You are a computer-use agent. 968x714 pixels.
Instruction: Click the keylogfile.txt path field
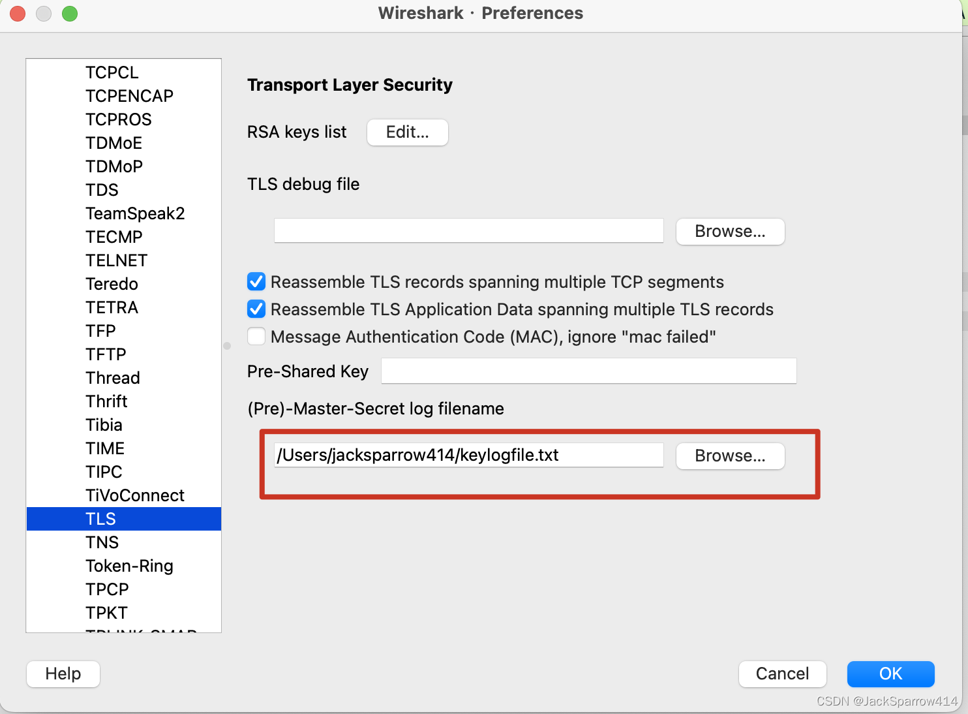click(468, 455)
